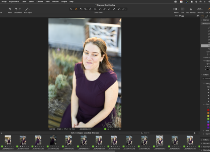The width and height of the screenshot is (210, 152).
Task: Toggle Proofing glasses view
Action: pos(199,9)
